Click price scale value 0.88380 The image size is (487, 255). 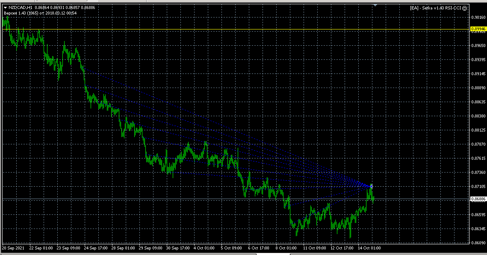click(478, 116)
